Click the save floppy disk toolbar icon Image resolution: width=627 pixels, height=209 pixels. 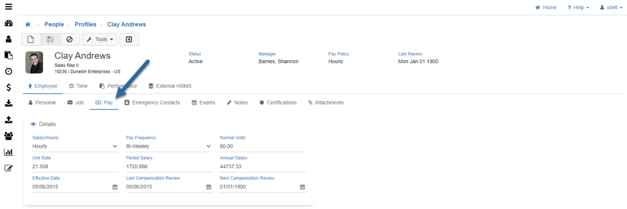coord(50,39)
